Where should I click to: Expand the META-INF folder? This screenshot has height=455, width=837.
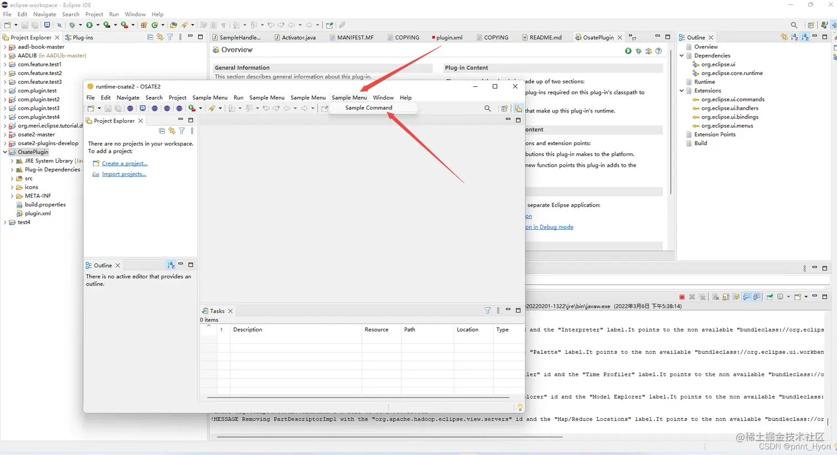12,196
